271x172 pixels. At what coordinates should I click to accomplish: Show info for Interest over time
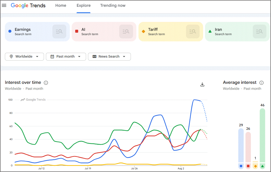click(x=46, y=83)
